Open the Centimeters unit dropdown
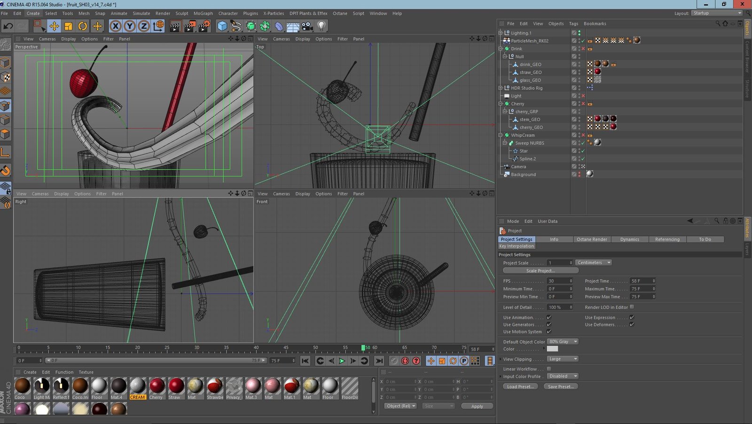This screenshot has width=752, height=424. coord(594,263)
